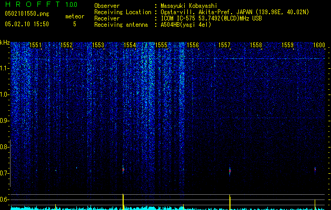
Task: Select the ICOM IC-575 53.7492 MHz receiver text
Action: click(x=211, y=18)
